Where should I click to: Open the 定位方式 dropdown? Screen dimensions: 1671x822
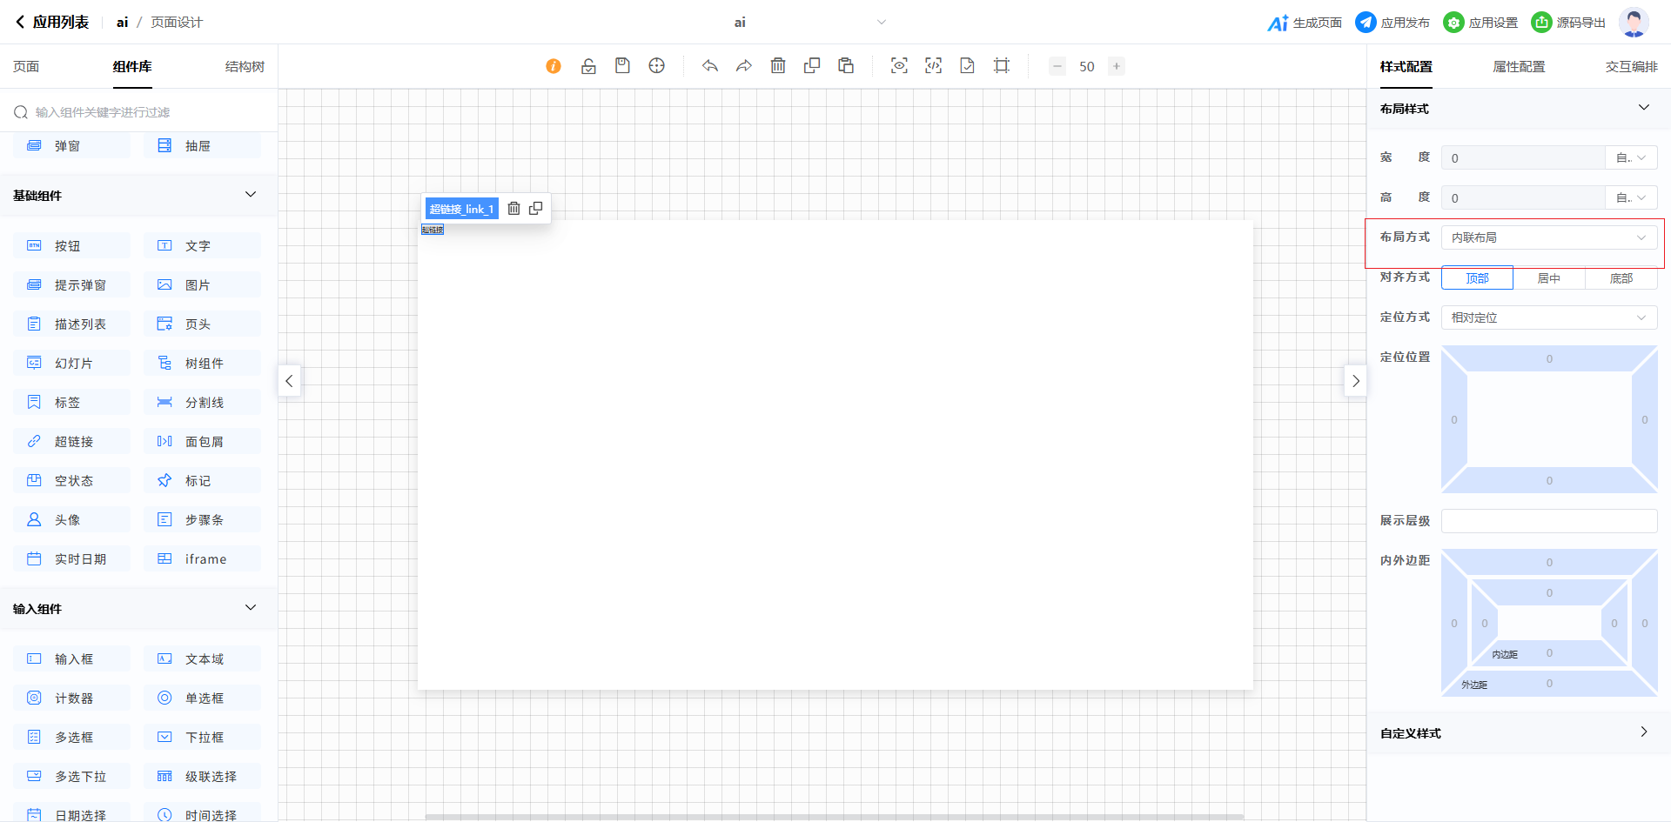coord(1548,317)
